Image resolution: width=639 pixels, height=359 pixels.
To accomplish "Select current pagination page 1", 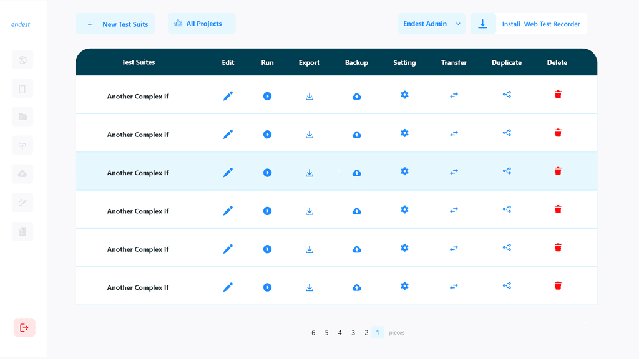I will tap(378, 333).
